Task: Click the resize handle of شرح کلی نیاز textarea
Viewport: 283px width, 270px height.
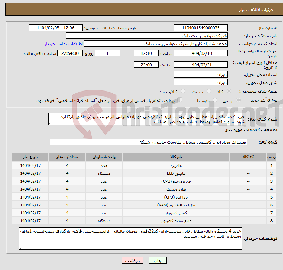Action: pyautogui.click(x=50, y=123)
